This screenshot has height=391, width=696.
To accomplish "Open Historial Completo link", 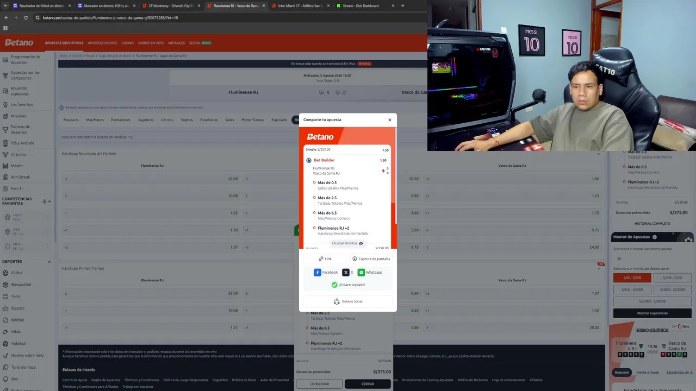I will click(x=652, y=224).
